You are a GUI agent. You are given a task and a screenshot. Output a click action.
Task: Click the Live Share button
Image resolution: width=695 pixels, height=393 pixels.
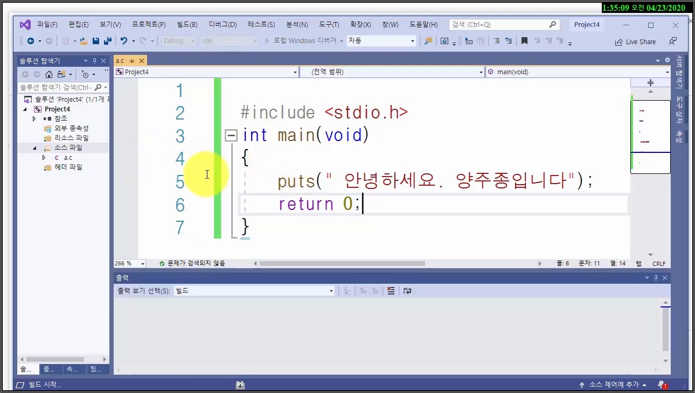635,41
